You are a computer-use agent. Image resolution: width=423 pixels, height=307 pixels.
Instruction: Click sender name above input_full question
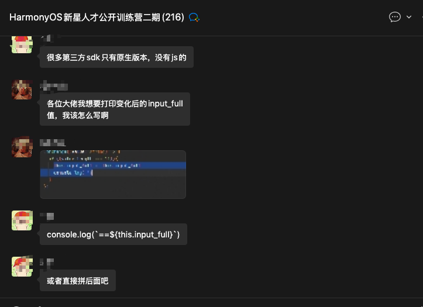coord(54,87)
